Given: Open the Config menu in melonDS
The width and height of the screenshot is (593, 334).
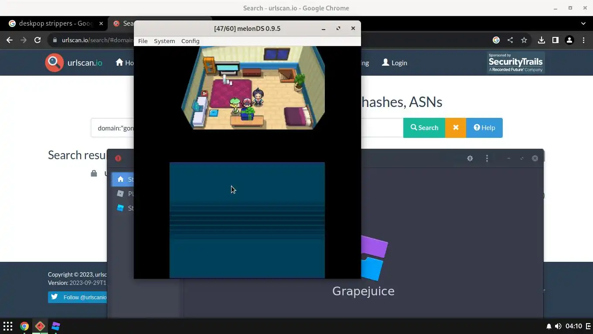Looking at the screenshot, I should click(x=190, y=41).
